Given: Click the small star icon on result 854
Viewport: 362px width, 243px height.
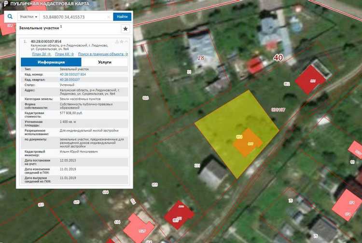Looking at the screenshot, I should tap(121, 41).
